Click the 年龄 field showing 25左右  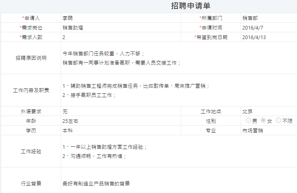pos(120,121)
